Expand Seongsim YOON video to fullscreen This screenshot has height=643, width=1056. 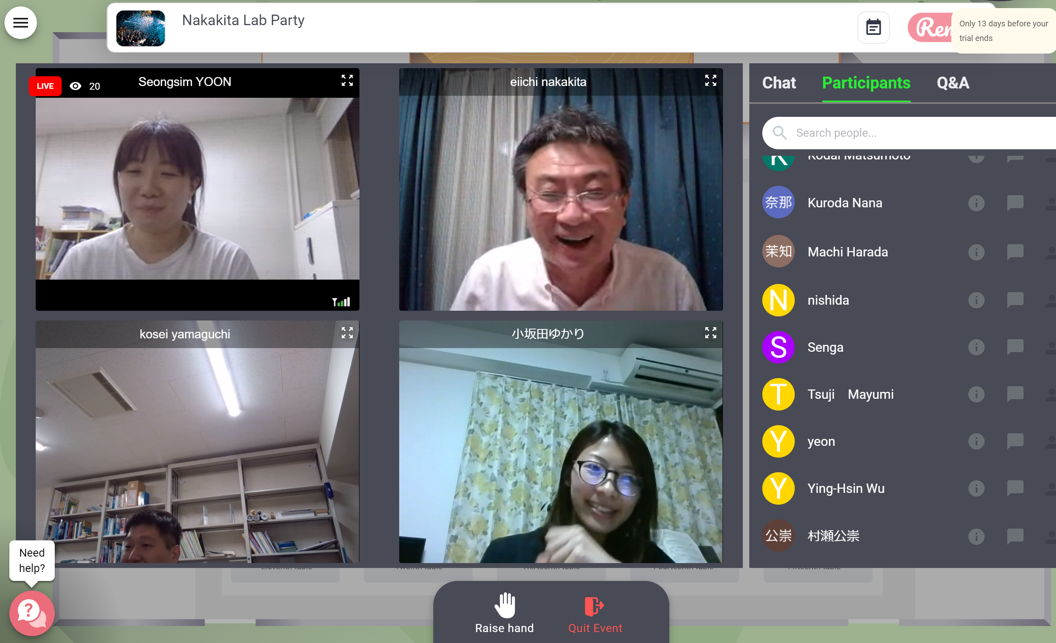pos(347,81)
